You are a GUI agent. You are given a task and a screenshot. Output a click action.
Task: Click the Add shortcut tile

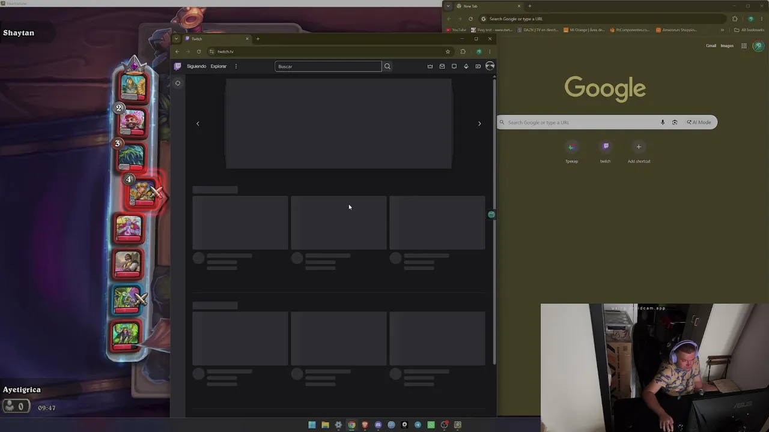[639, 152]
